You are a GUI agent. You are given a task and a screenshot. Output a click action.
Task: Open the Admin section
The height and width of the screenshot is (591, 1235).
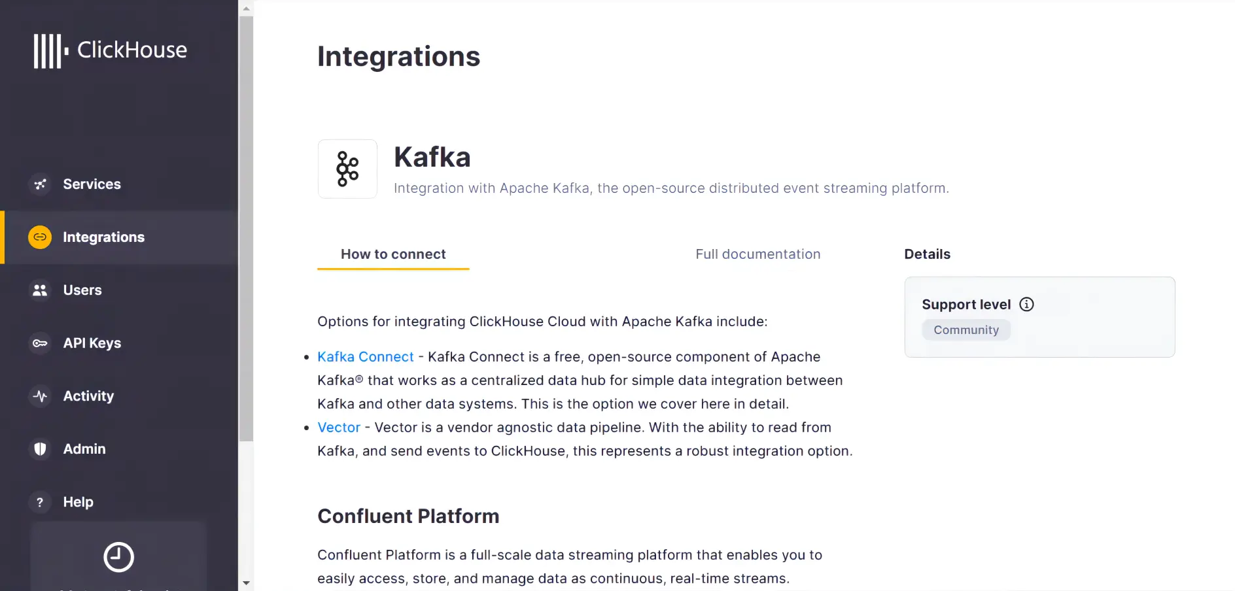coord(119,449)
